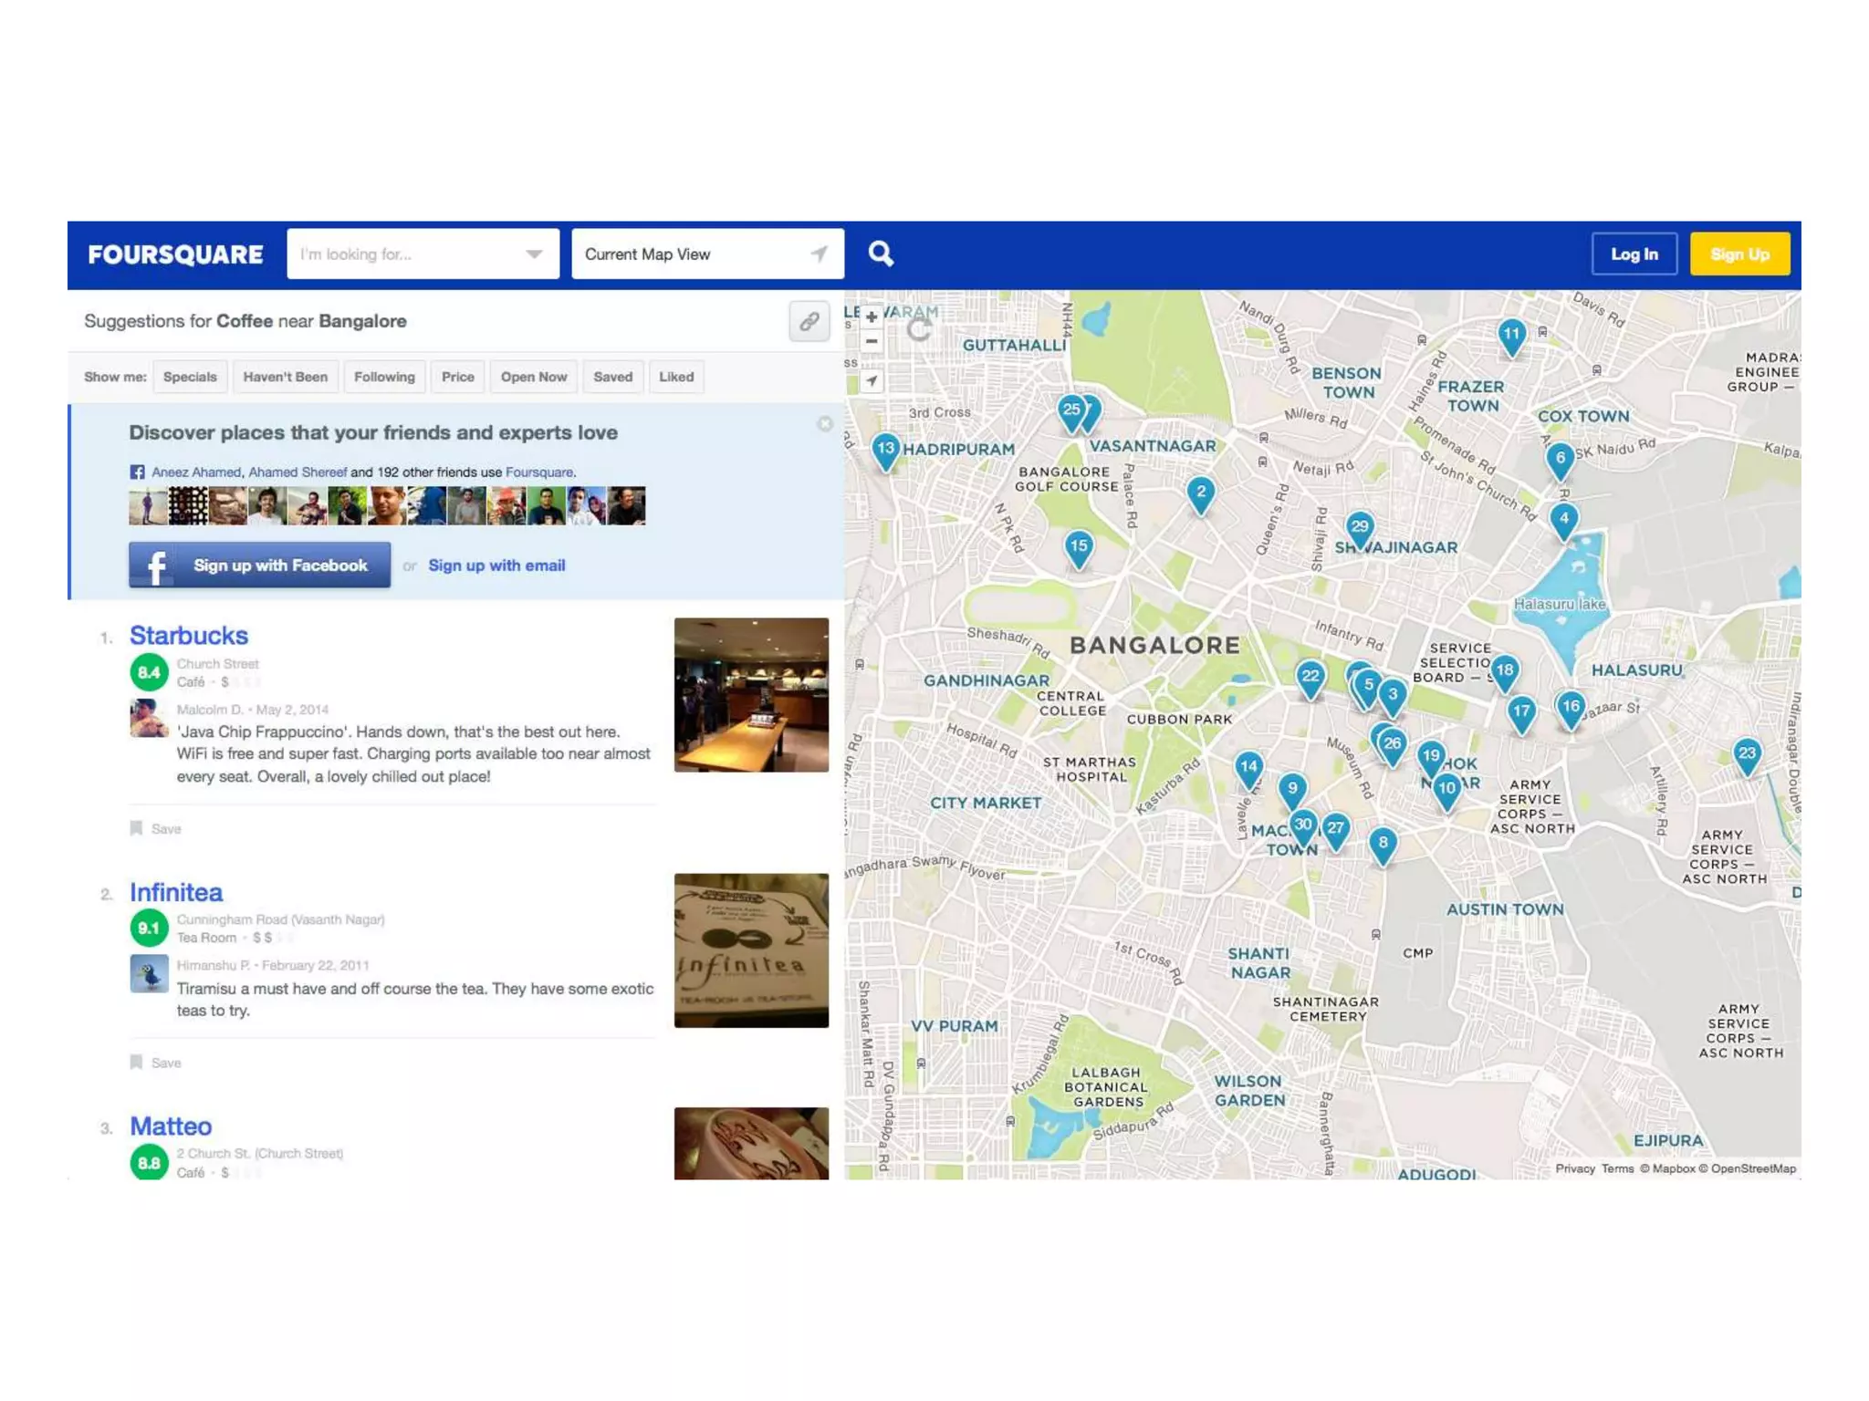Image resolution: width=1869 pixels, height=1401 pixels.
Task: Zoom in the map with plus button
Action: 872,317
